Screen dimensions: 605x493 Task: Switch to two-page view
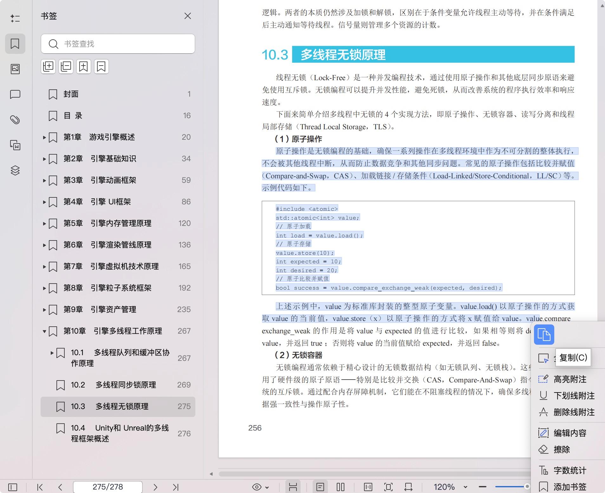point(341,487)
